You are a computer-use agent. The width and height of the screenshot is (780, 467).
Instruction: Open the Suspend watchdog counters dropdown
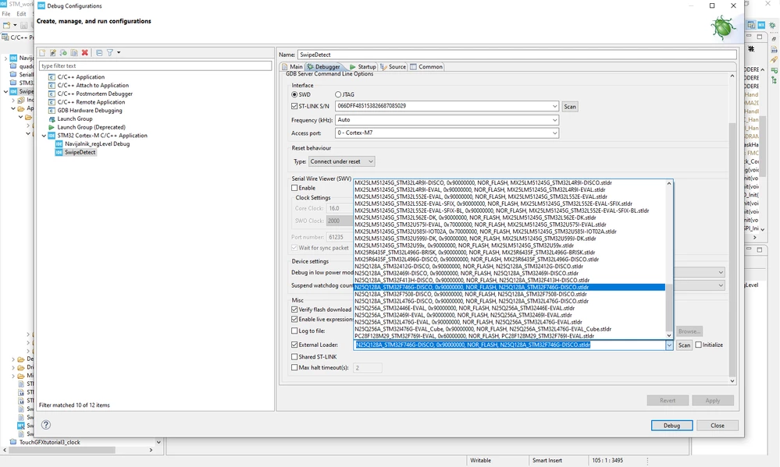pos(721,285)
